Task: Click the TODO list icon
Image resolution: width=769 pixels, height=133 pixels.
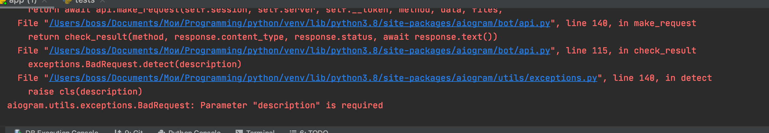Action: (x=293, y=131)
